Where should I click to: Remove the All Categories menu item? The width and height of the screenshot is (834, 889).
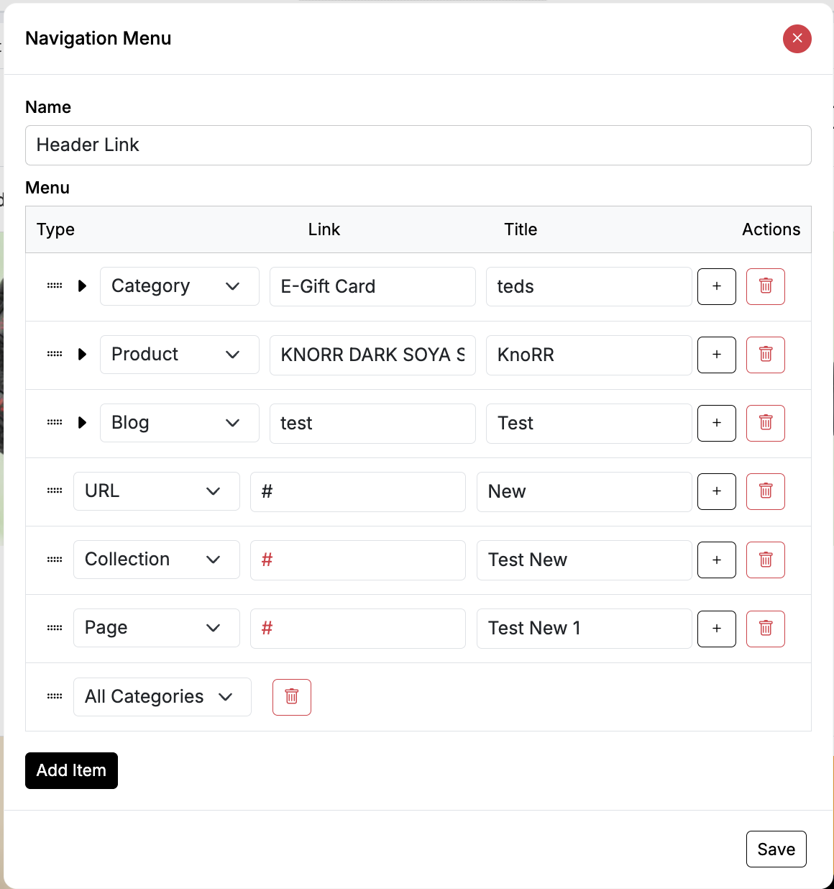pyautogui.click(x=291, y=697)
